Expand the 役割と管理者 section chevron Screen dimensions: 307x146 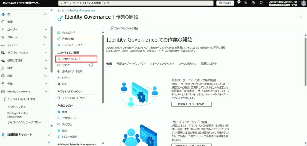pyautogui.click(x=46, y=61)
